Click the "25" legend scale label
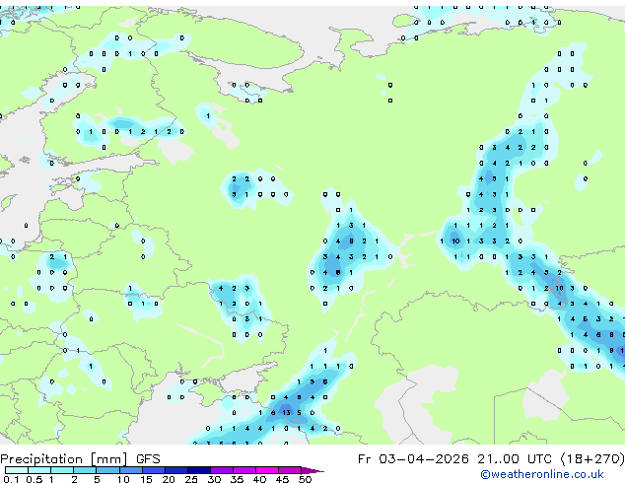625x483 pixels. [191, 479]
